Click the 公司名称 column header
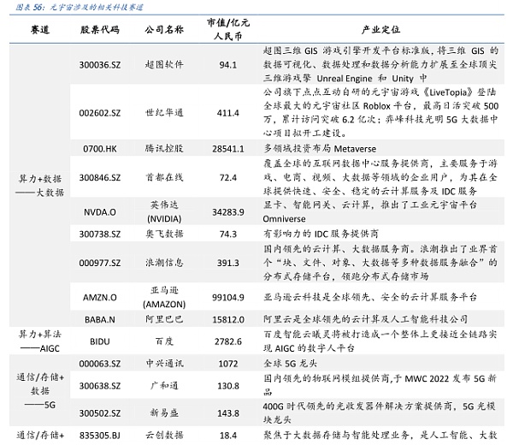This screenshot has width=513, height=445. click(164, 30)
